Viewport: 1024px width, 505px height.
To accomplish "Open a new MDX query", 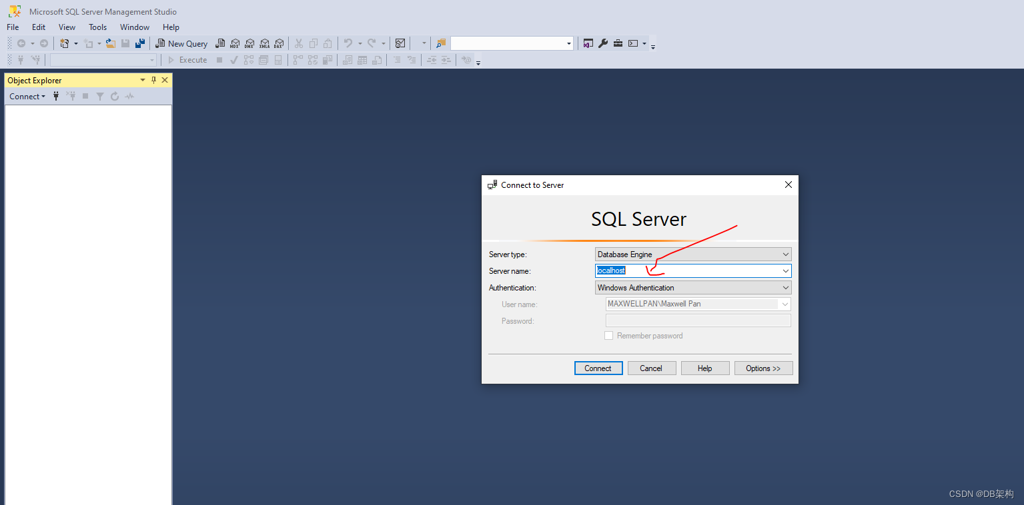I will click(235, 43).
